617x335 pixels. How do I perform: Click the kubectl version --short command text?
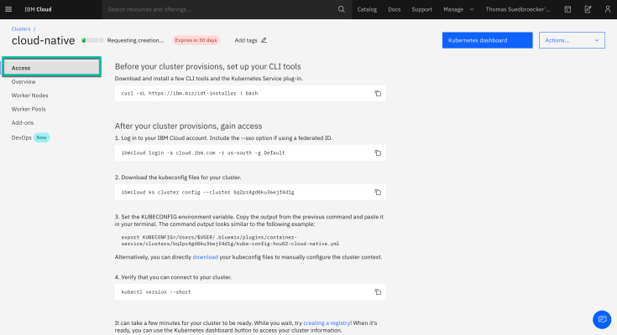pos(156,291)
